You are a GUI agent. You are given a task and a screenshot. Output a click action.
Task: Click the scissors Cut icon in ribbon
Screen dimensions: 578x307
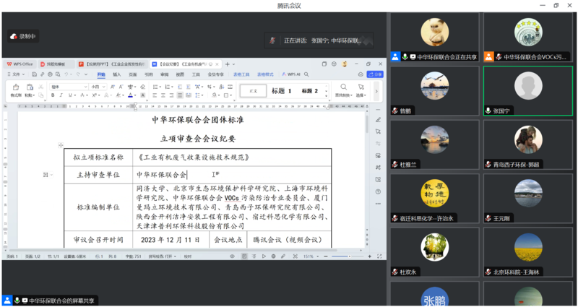pos(40,87)
